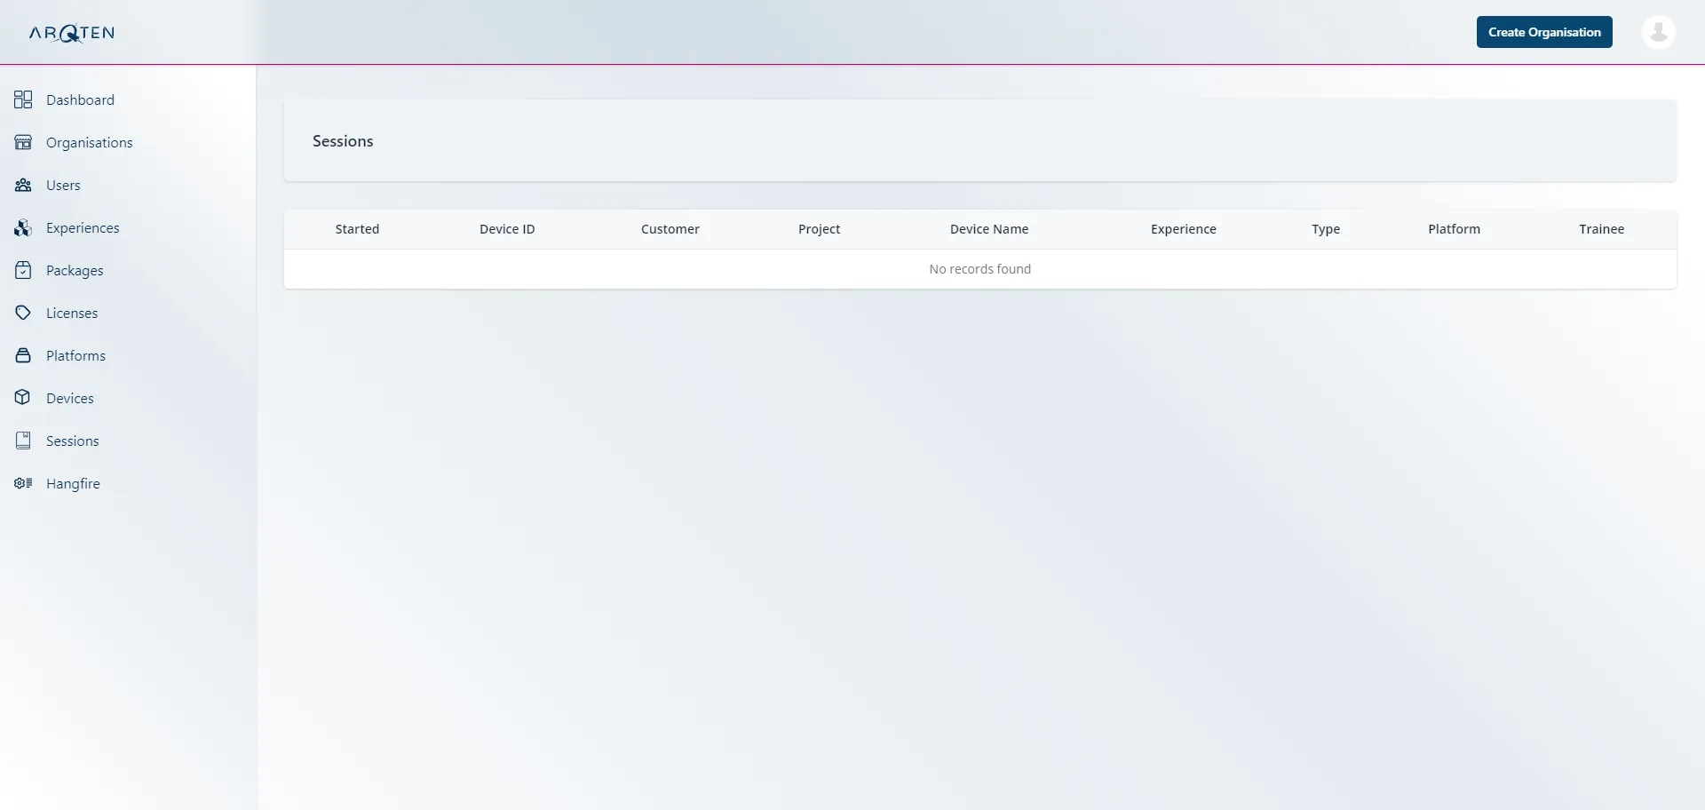Click the Hangfire gear icon
This screenshot has width=1705, height=810.
click(23, 483)
